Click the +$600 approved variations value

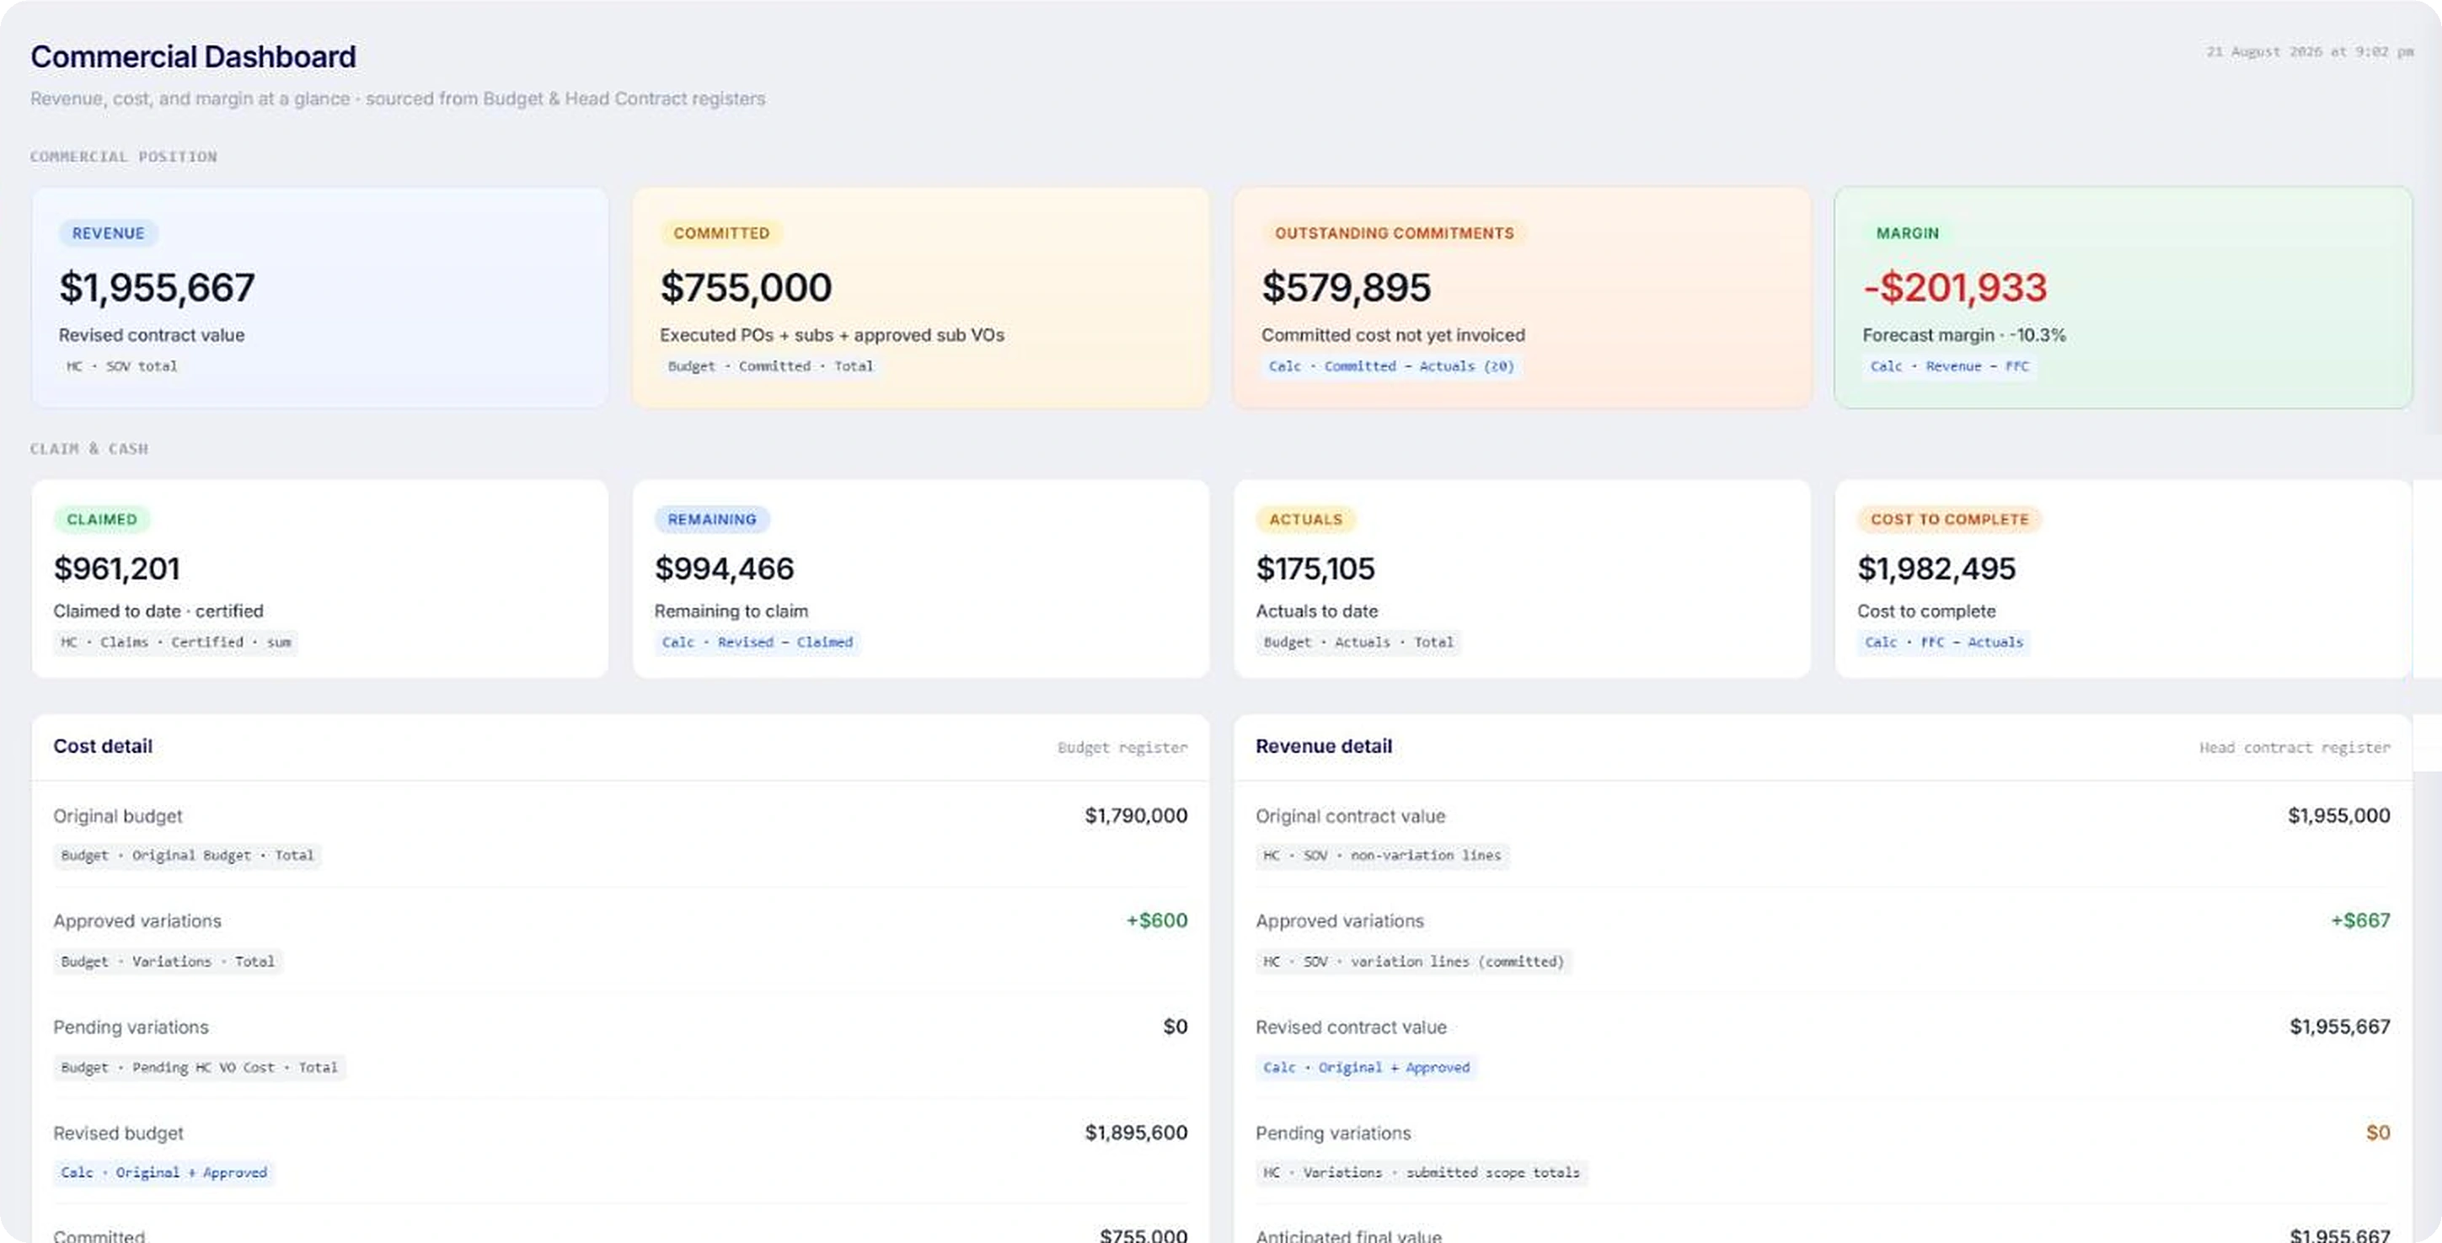pos(1156,921)
